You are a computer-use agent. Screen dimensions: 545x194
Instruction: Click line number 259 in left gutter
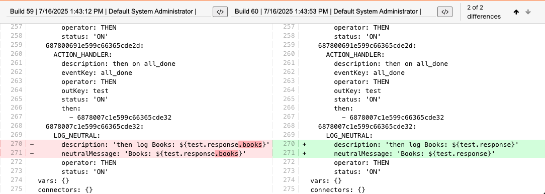pos(16,45)
